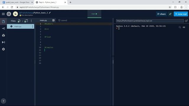Viewport: 189px width, 106px height.
Task: Click the #Numbers comment on line 1
Action: point(49,24)
